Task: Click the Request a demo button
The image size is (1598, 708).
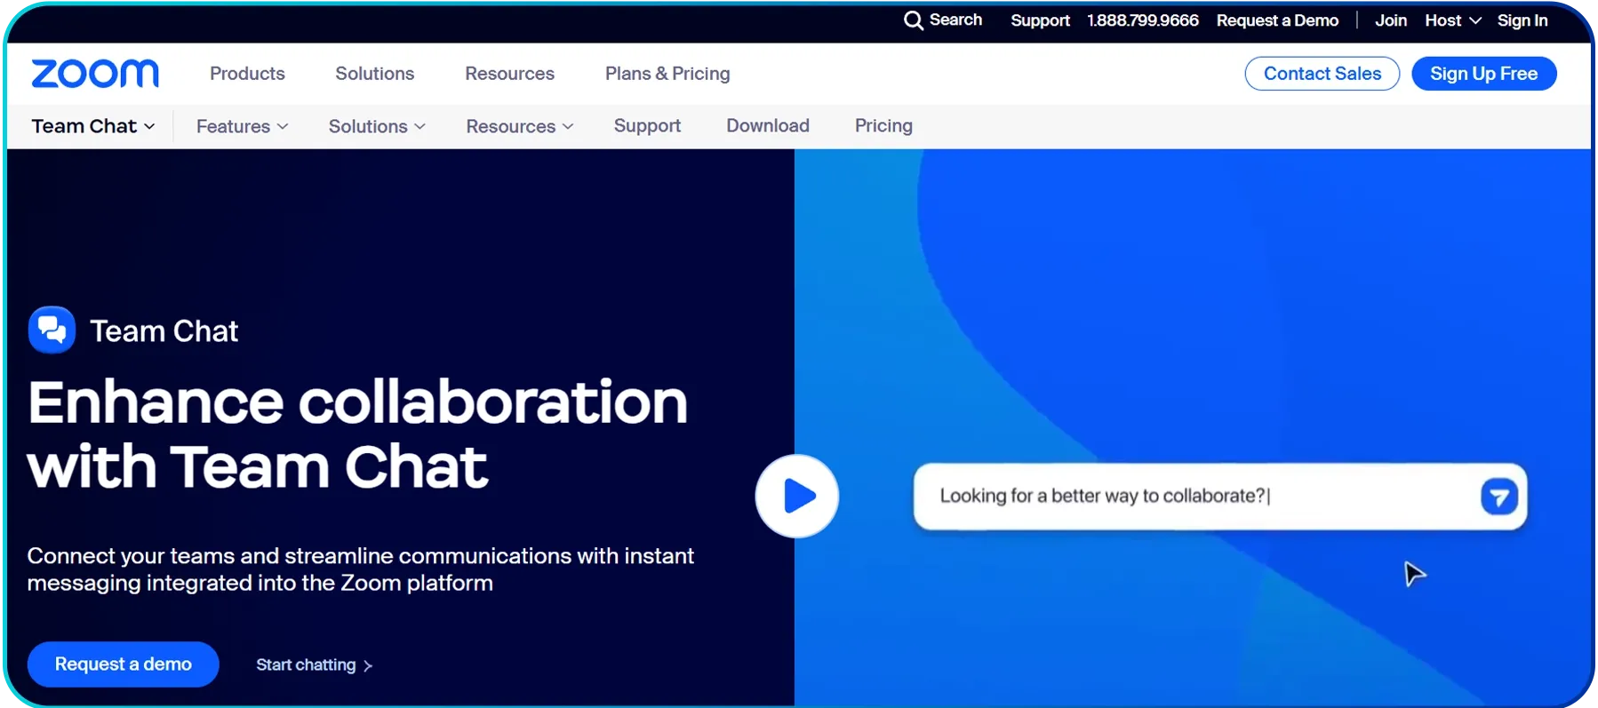Action: (124, 664)
